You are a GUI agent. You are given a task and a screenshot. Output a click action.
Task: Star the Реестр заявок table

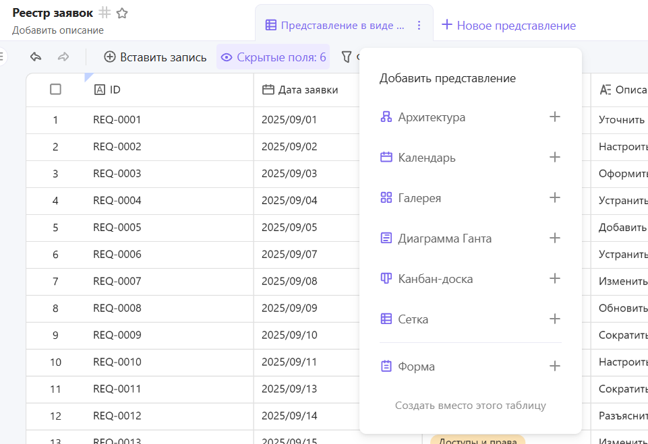(x=122, y=13)
